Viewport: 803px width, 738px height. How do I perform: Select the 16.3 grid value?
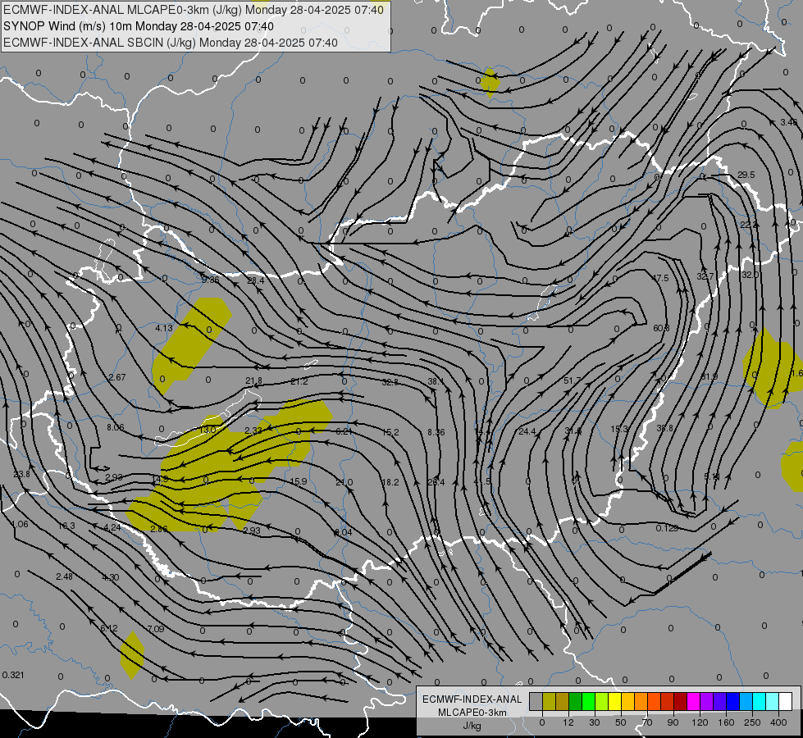(66, 526)
